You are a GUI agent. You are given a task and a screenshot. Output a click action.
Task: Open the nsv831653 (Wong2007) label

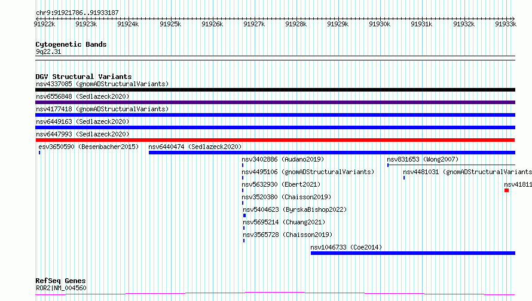tap(423, 159)
